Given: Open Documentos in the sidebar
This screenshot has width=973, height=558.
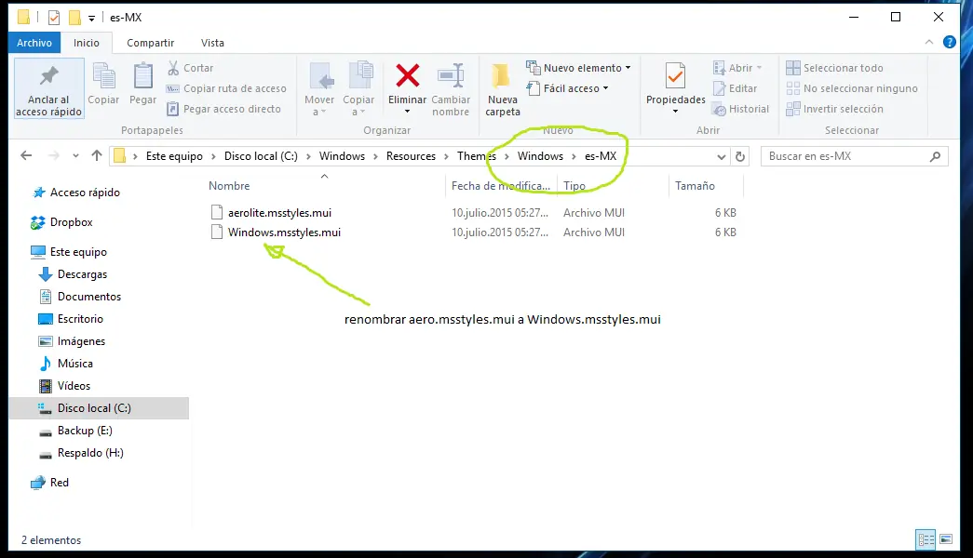Looking at the screenshot, I should (80, 297).
